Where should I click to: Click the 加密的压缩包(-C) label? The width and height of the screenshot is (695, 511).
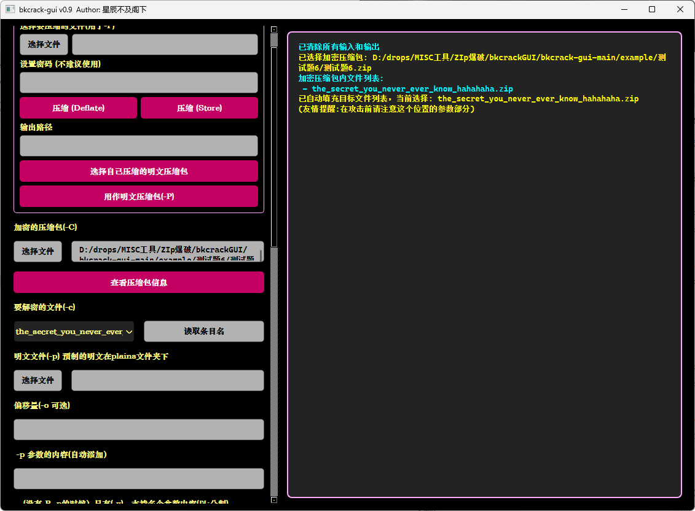(x=45, y=227)
